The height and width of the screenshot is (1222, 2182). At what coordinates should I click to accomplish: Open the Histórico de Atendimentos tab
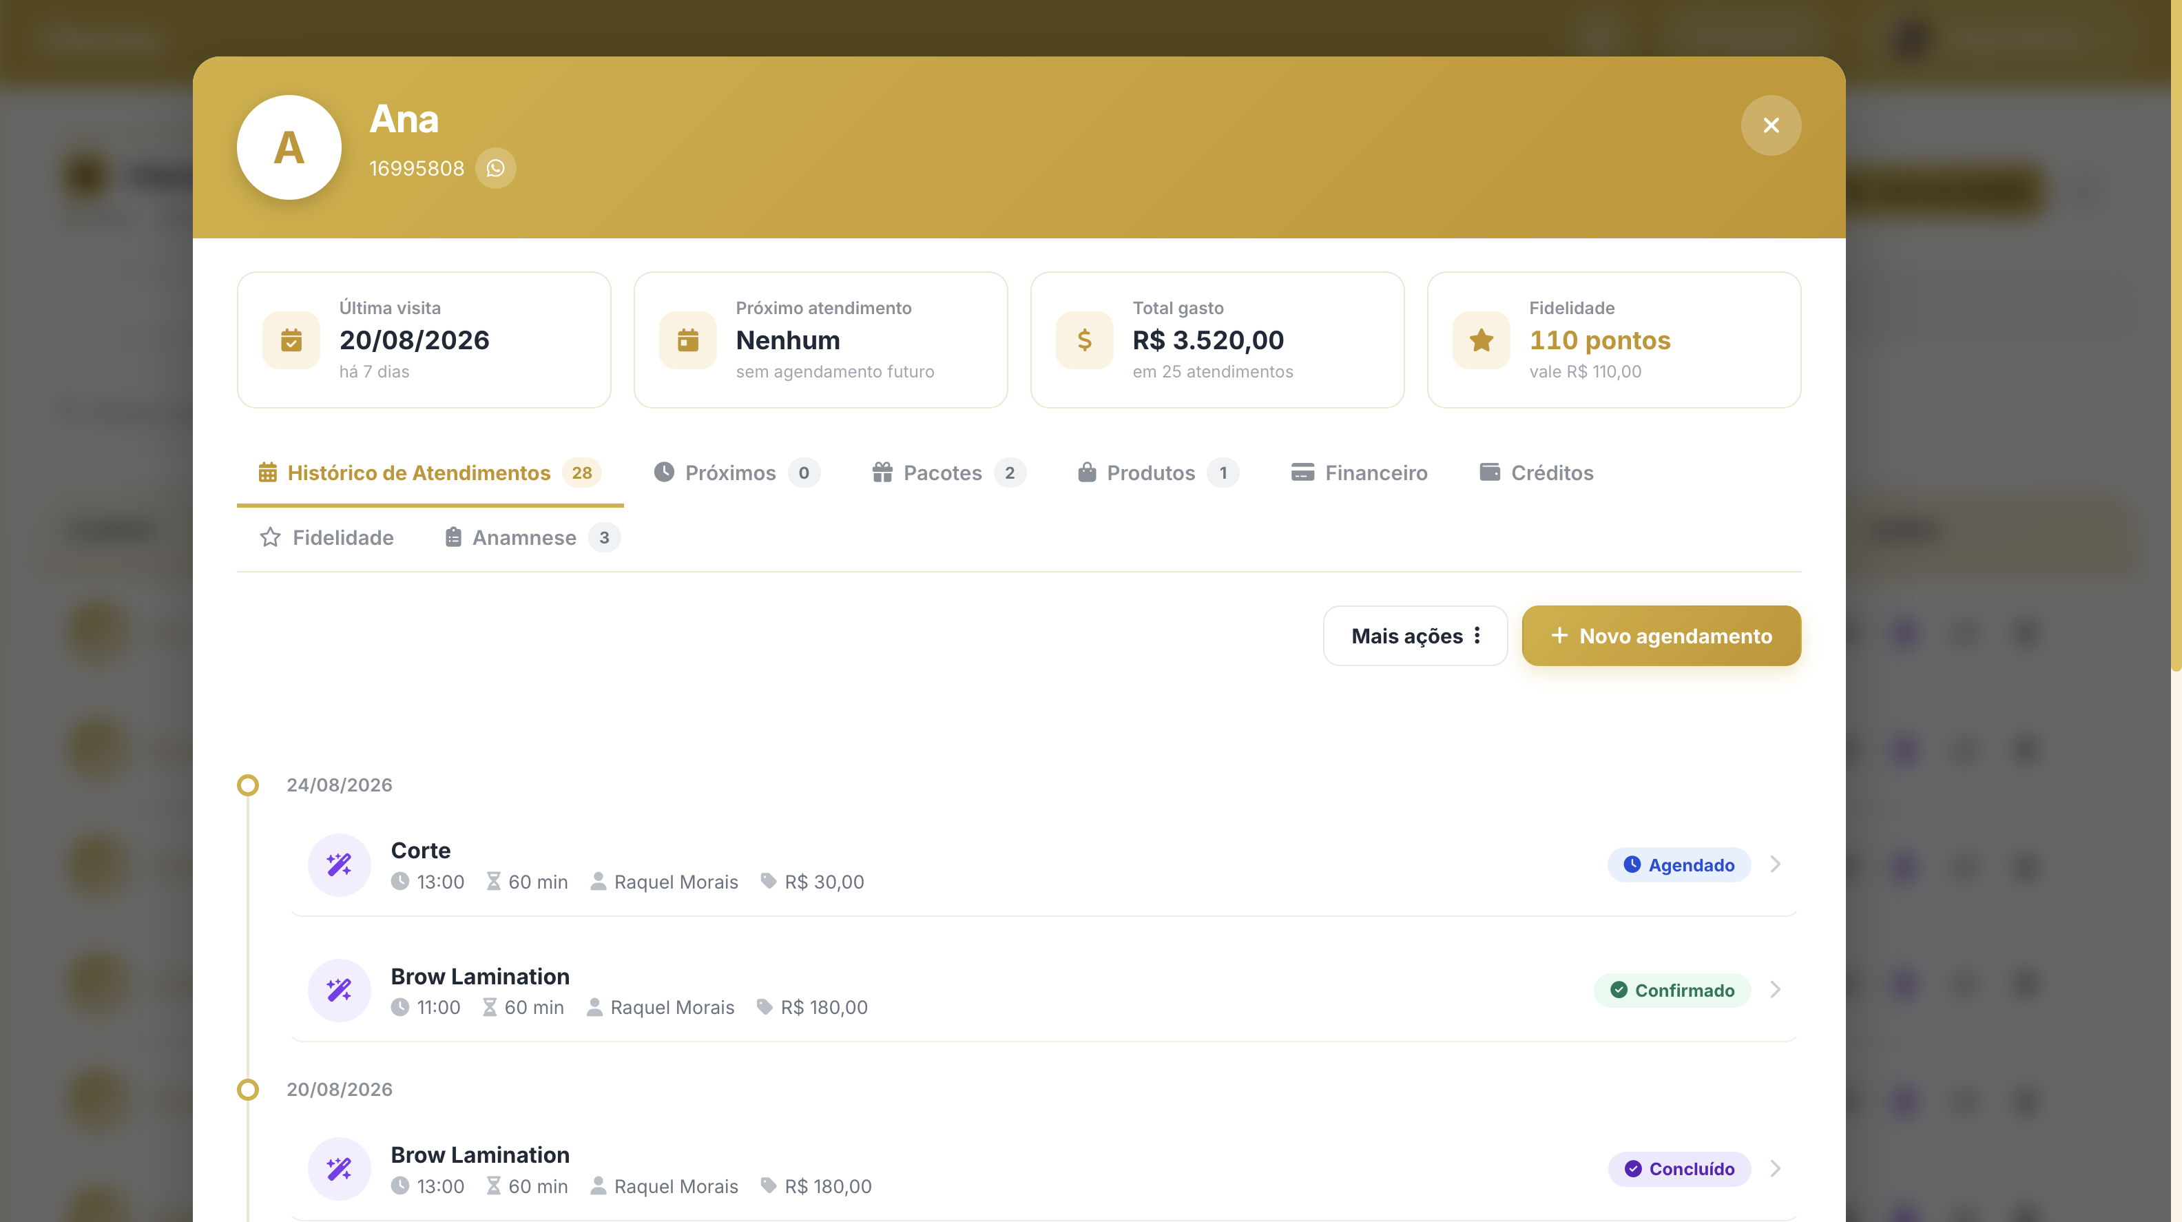[x=430, y=473]
